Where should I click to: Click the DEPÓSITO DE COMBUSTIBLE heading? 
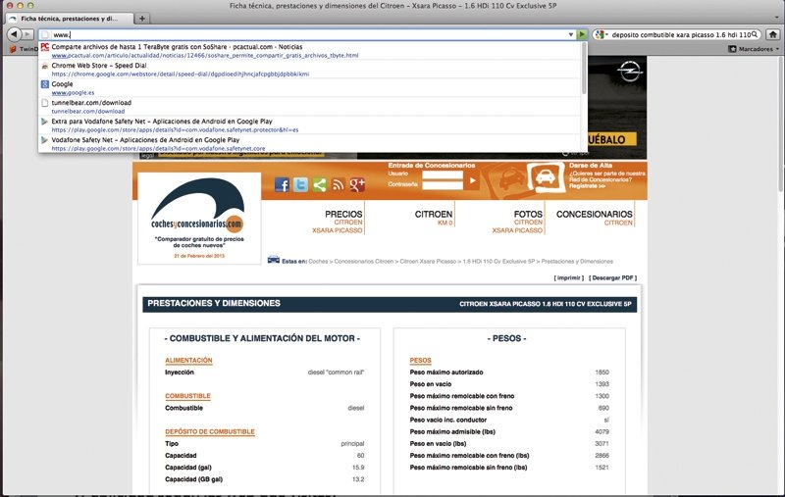(x=210, y=432)
